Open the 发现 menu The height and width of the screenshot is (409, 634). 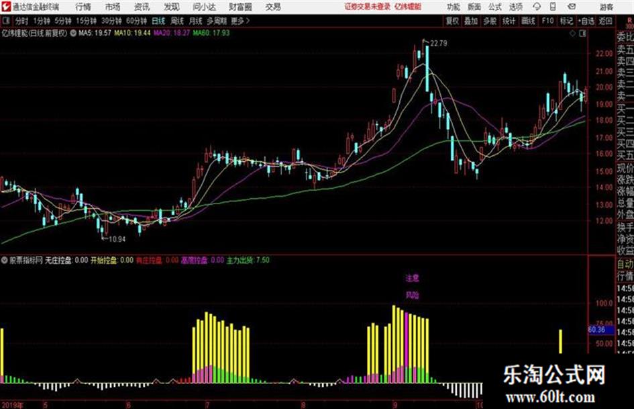pyautogui.click(x=172, y=7)
